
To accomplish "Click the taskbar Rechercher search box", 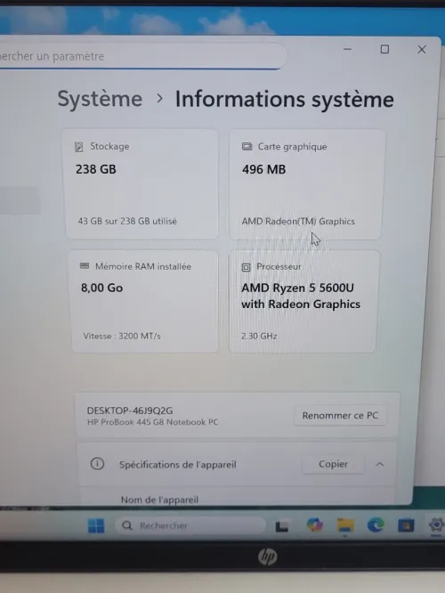I will click(190, 525).
